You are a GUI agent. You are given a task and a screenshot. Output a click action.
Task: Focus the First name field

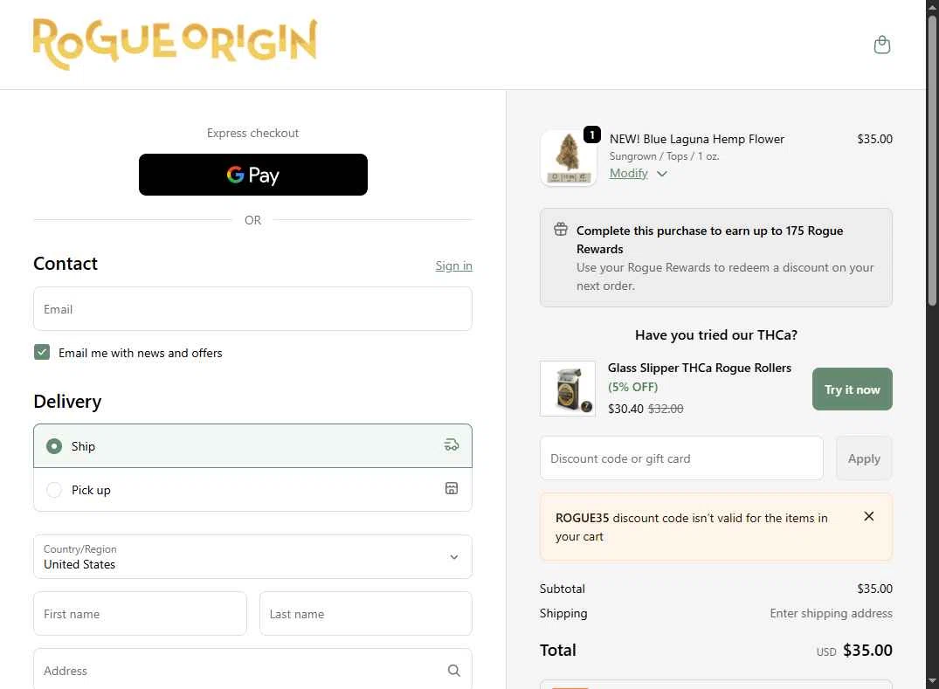(x=140, y=614)
